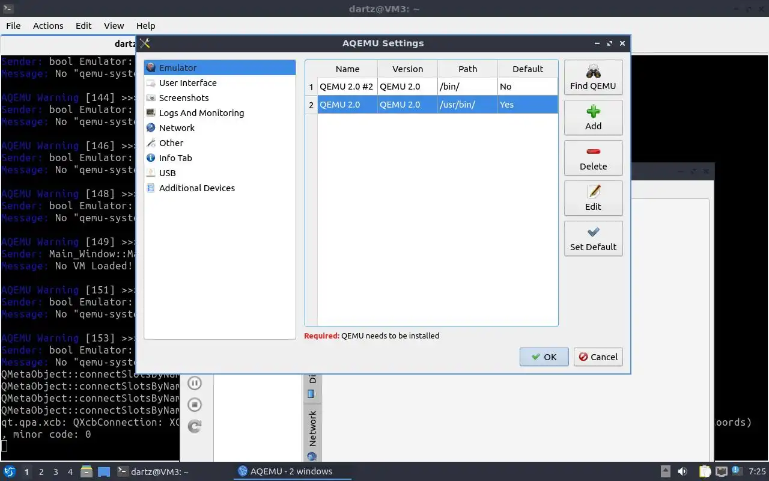Open the network connection tray icon
Image resolution: width=769 pixels, height=481 pixels.
coord(721,471)
